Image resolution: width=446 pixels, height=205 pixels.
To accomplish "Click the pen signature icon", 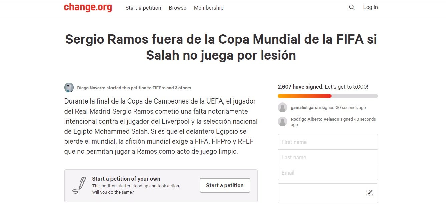I will point(79,185).
